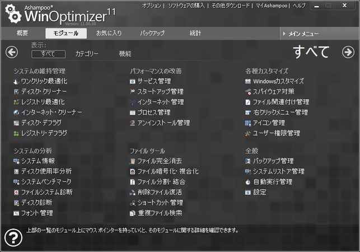The image size is (360, 252).
Task: Click the インターネット・クリーナー globe icon
Action: point(16,113)
